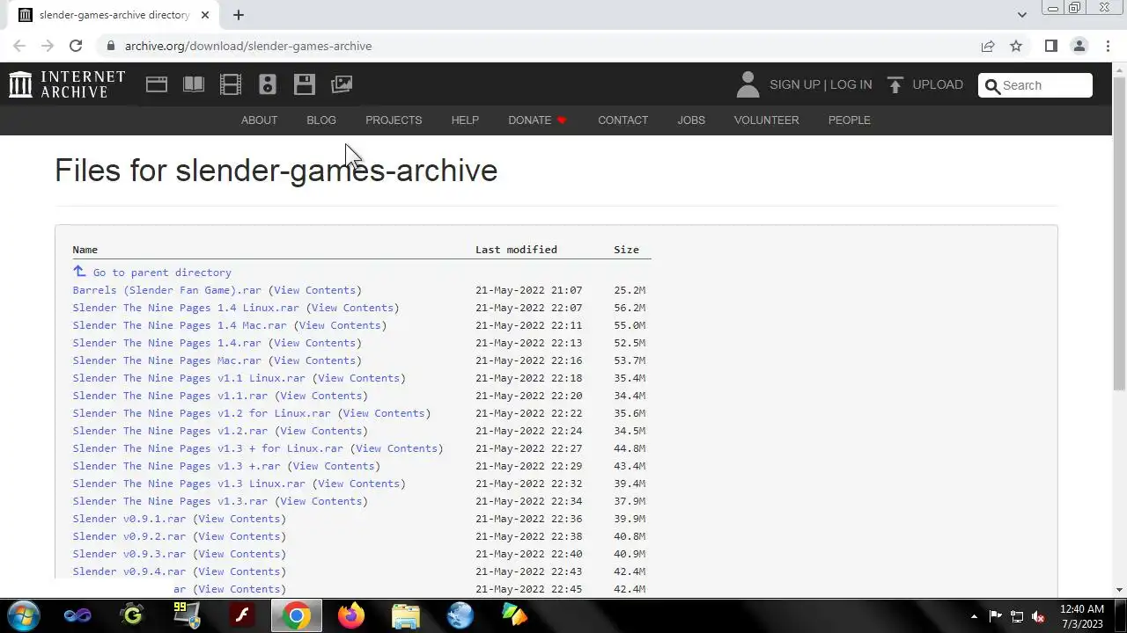Click the LOG IN link

click(x=851, y=85)
